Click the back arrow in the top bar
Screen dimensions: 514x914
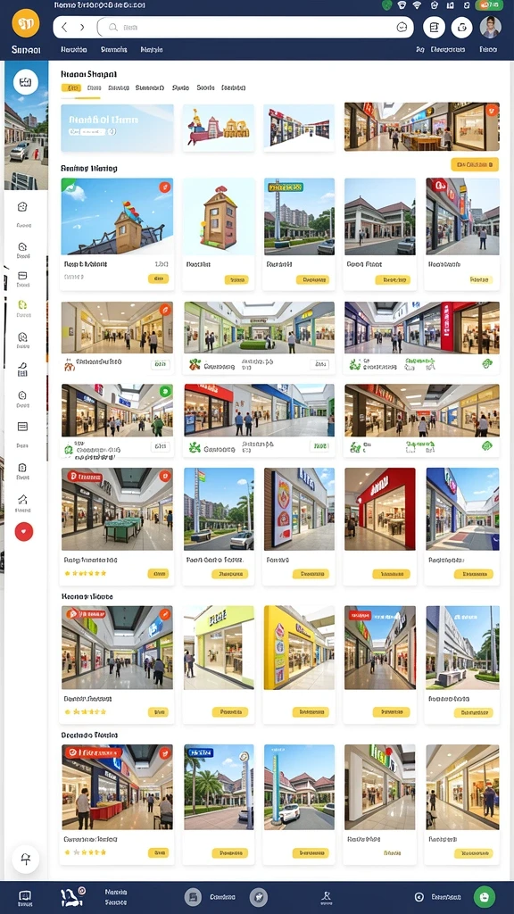click(64, 28)
